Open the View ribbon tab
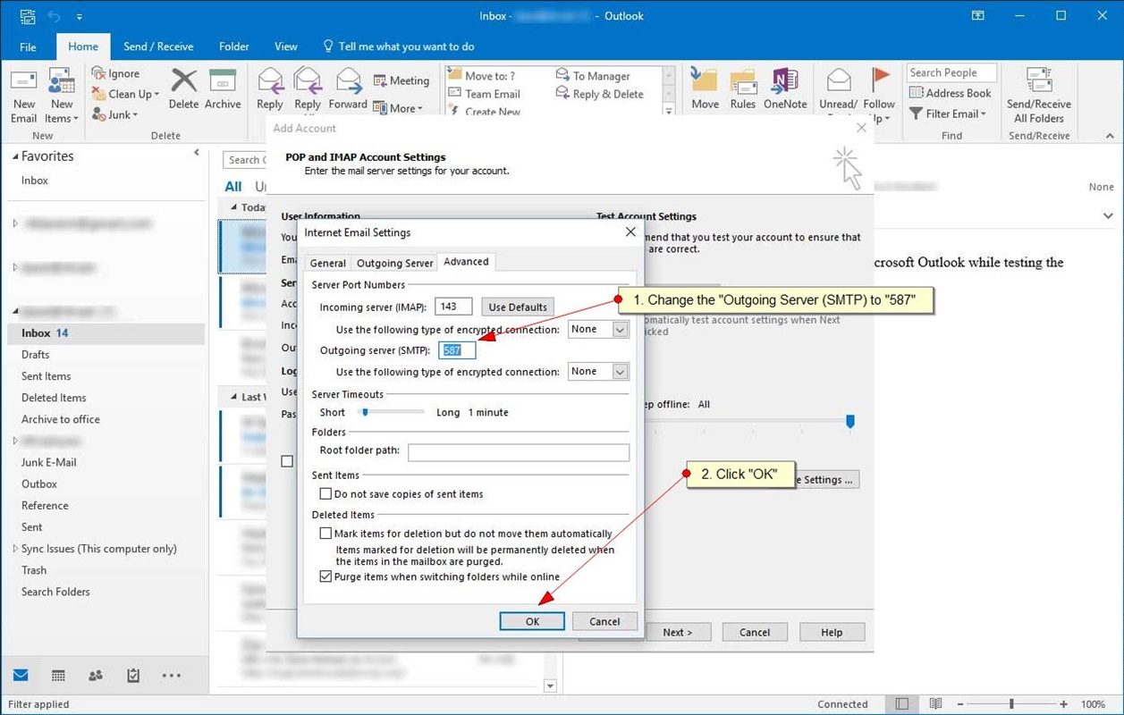The image size is (1124, 715). click(286, 46)
